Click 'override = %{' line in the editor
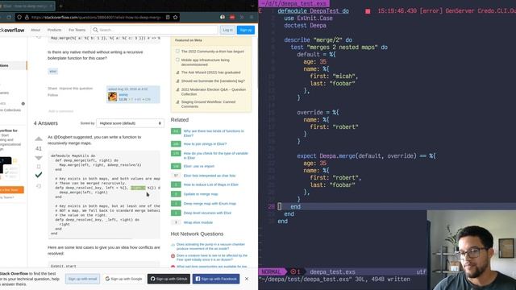This screenshot has height=290, width=516. point(318,113)
